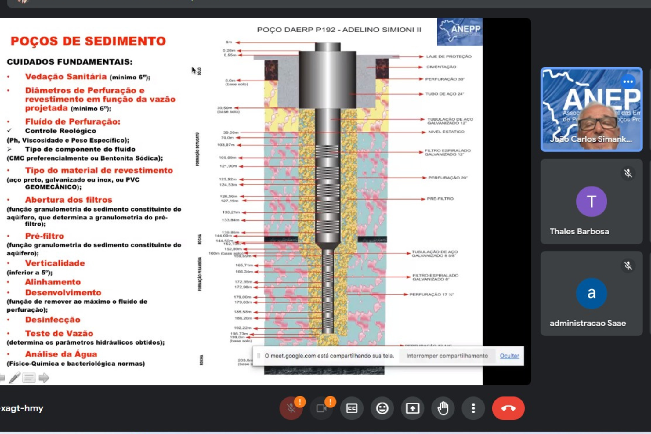
Task: Click the Análise da Água bullet
Action: 61,354
